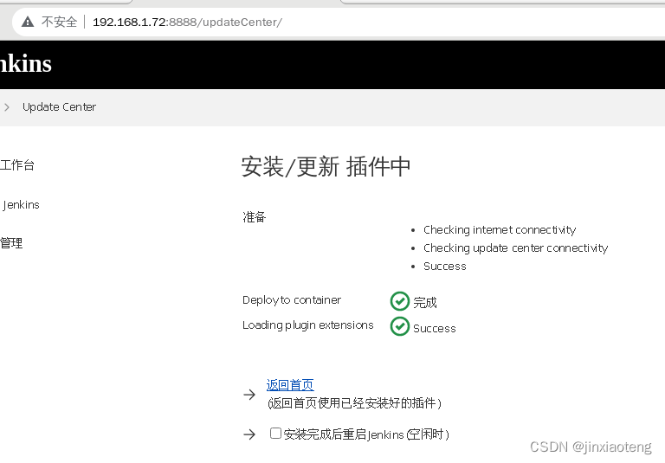Click the 准备 label
The height and width of the screenshot is (463, 665).
click(254, 217)
